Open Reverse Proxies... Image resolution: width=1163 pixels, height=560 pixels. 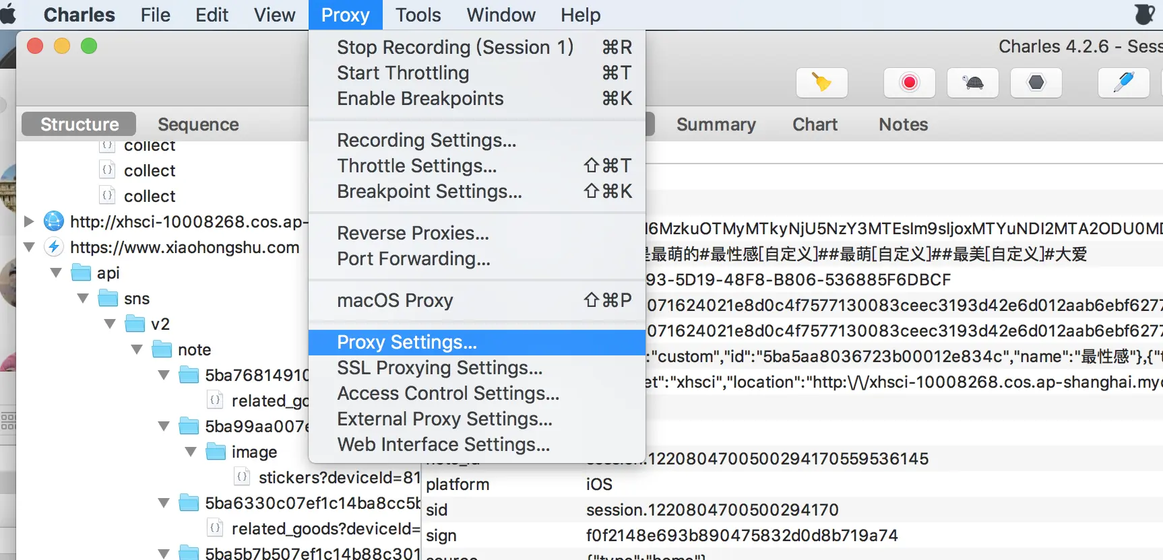tap(477, 234)
